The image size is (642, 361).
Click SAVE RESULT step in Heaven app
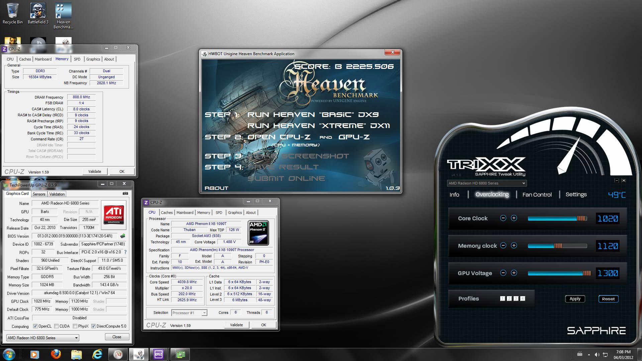(283, 167)
